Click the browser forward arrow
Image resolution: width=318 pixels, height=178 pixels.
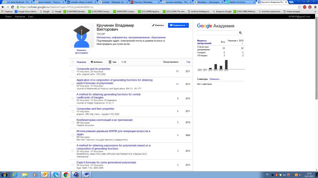click(x=7, y=7)
